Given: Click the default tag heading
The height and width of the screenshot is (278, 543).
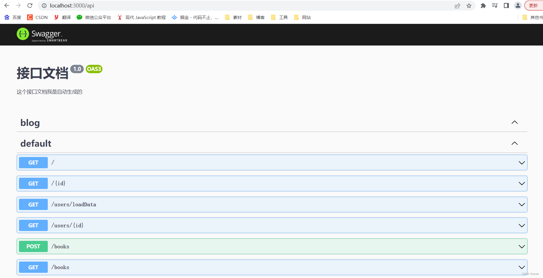Looking at the screenshot, I should tap(36, 143).
